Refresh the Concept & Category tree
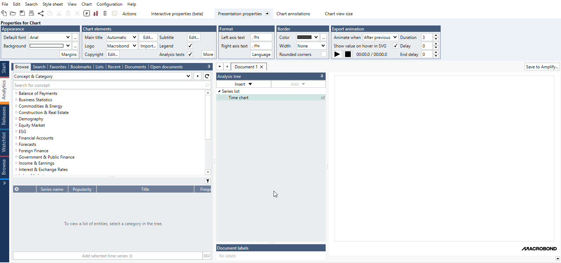This screenshot has height=263, width=561. 207,76
